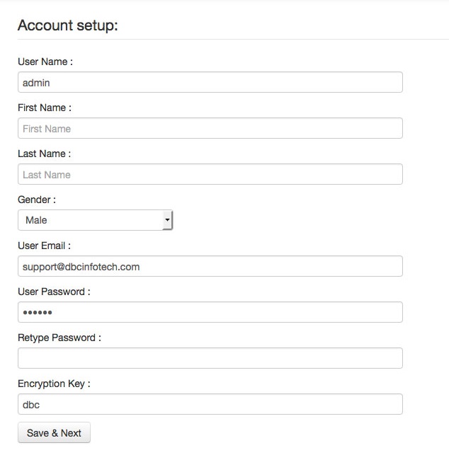
Task: Click the "First Name :" label
Action: (45, 108)
